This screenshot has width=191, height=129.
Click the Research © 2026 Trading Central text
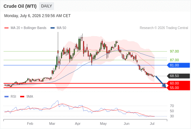[164, 28]
